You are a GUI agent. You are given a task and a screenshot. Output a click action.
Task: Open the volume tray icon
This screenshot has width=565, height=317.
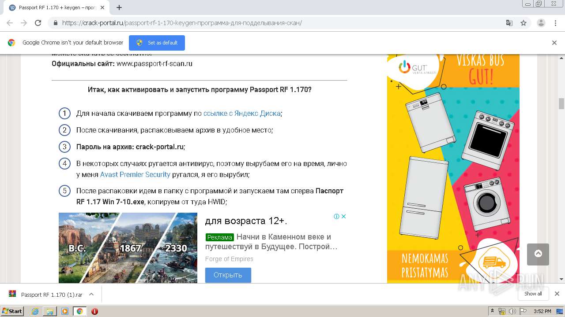512,311
